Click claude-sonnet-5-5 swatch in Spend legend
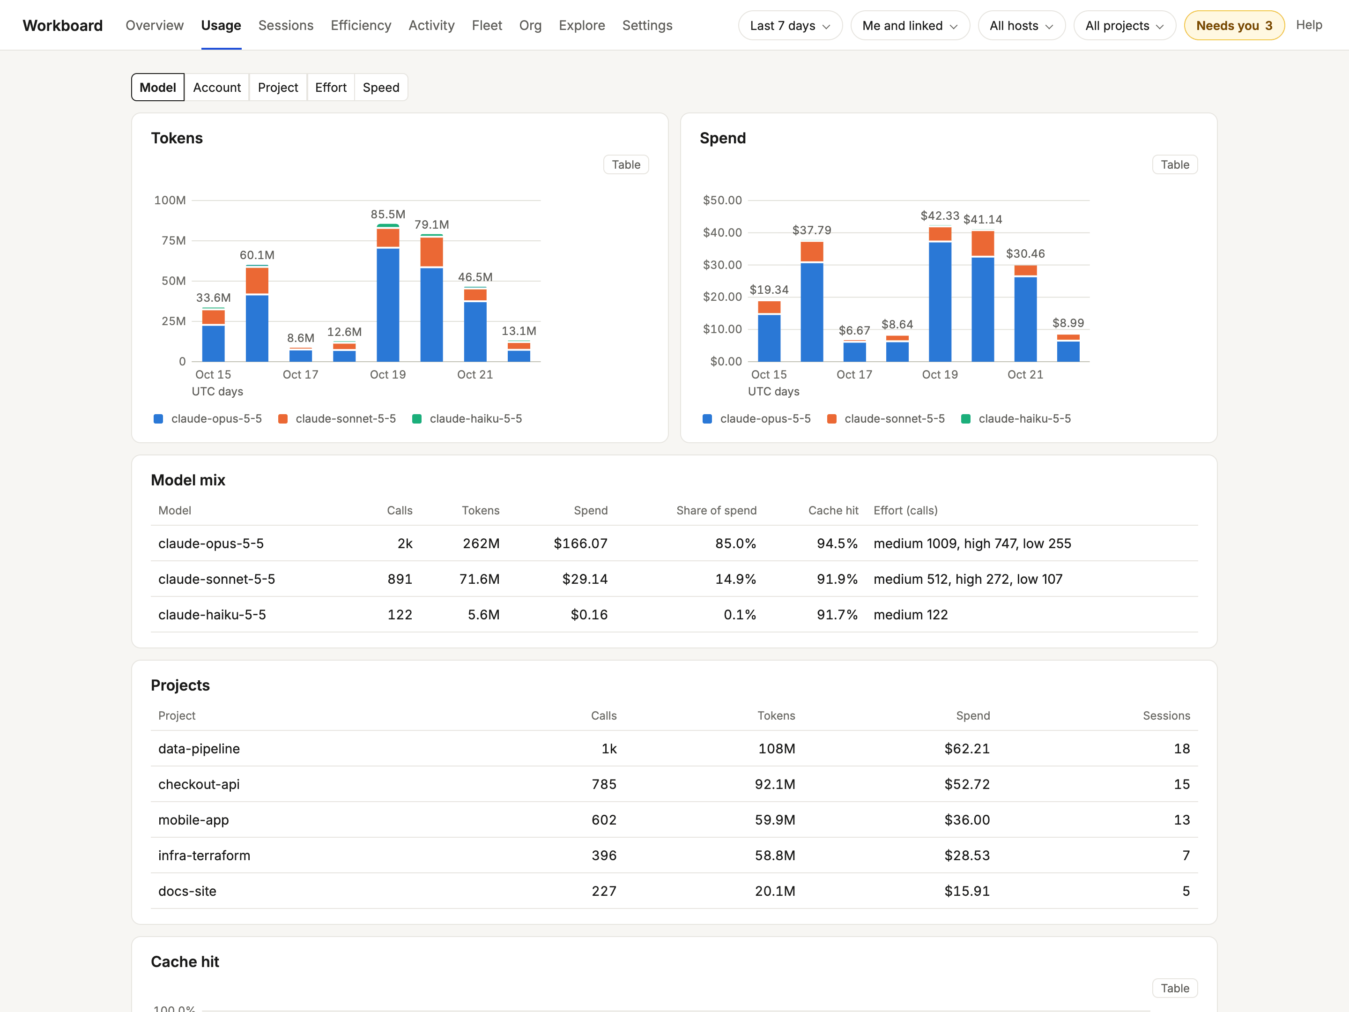 (x=832, y=418)
